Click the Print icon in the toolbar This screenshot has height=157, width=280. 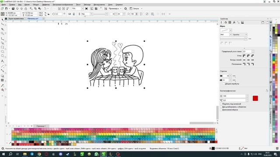point(26,9)
